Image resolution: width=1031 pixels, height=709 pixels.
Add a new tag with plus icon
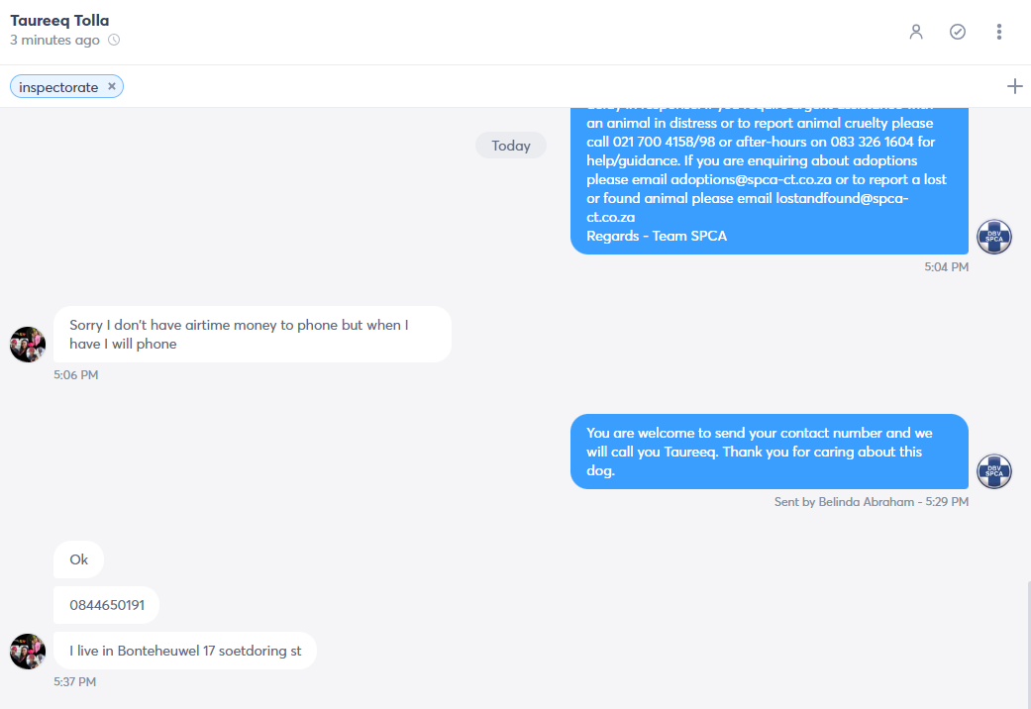(1014, 86)
